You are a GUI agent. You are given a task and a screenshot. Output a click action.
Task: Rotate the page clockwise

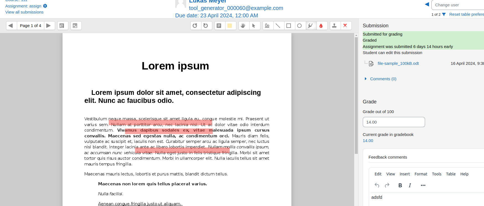(x=206, y=26)
